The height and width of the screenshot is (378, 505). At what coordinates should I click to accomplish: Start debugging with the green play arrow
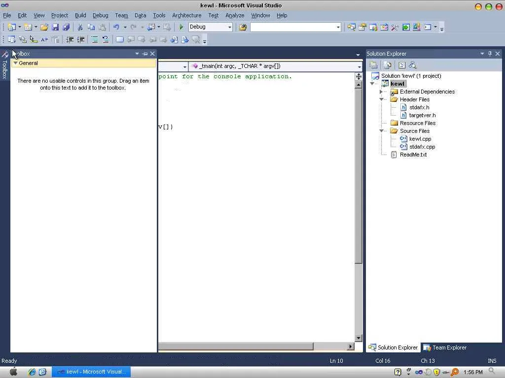pyautogui.click(x=181, y=27)
